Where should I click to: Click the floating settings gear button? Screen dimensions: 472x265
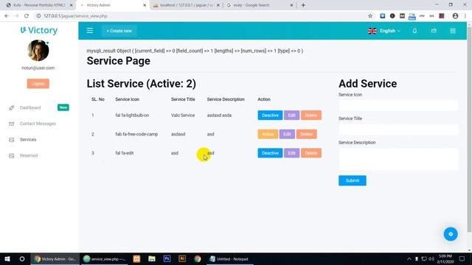[x=451, y=234]
